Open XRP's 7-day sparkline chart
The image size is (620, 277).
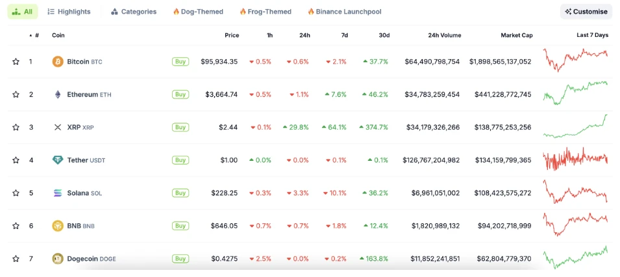[x=575, y=126]
